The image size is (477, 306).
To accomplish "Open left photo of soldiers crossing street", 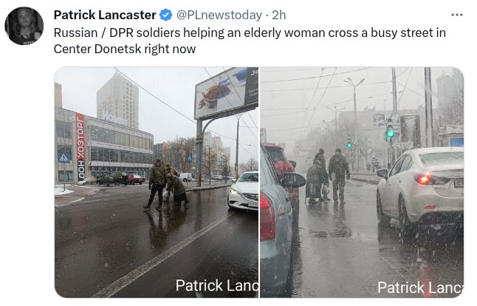I will 157,182.
